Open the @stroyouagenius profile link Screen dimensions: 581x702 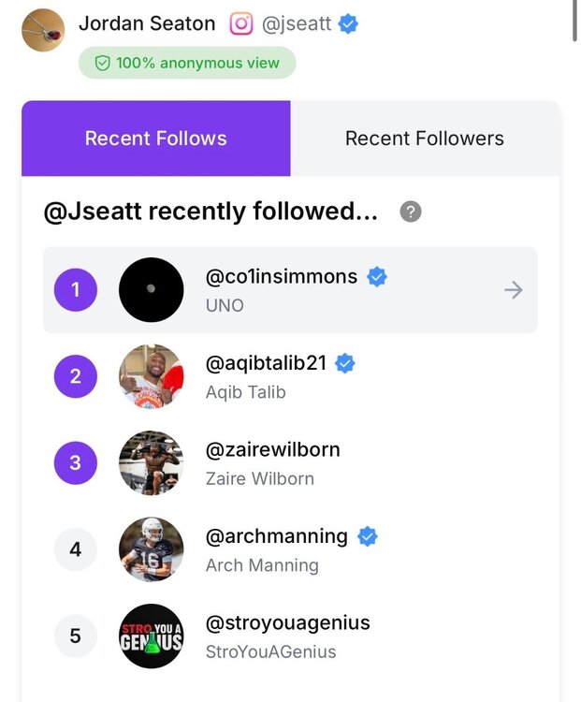coord(287,622)
